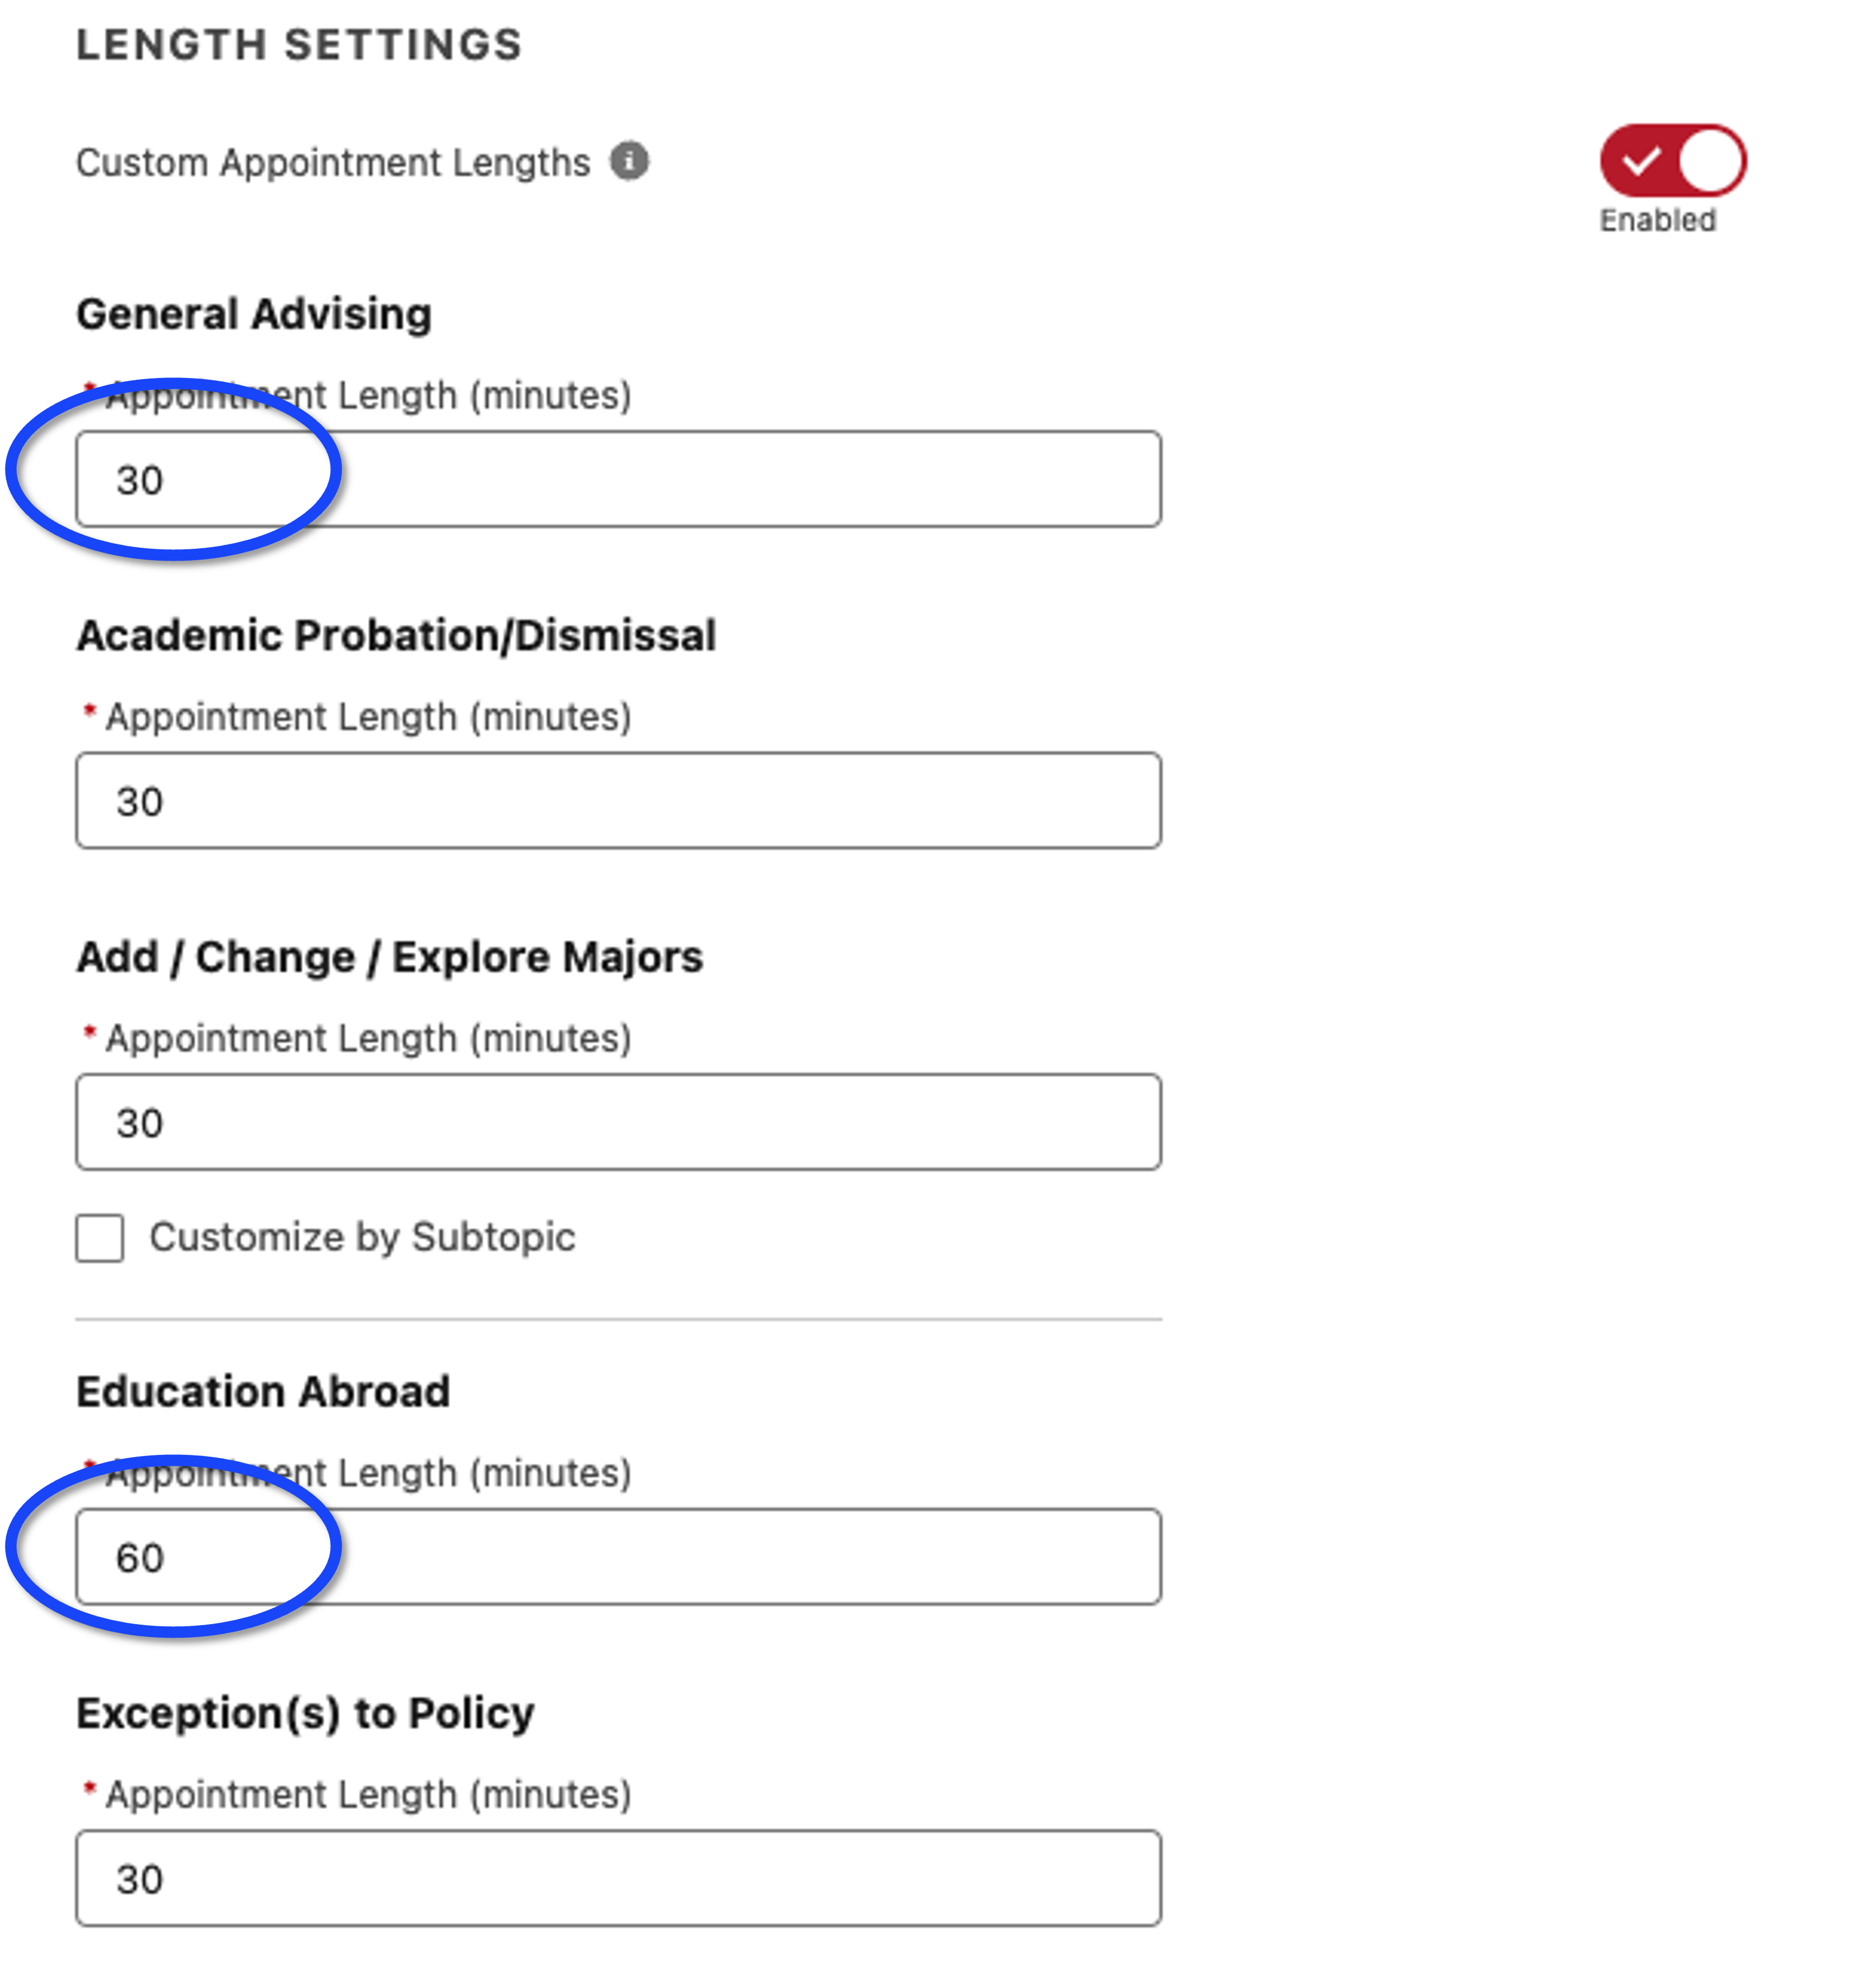Check the Customize by Subtopic checkbox

[100, 1238]
